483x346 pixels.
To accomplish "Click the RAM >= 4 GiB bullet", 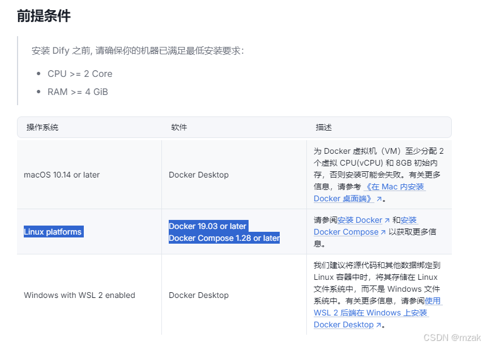I will [78, 92].
